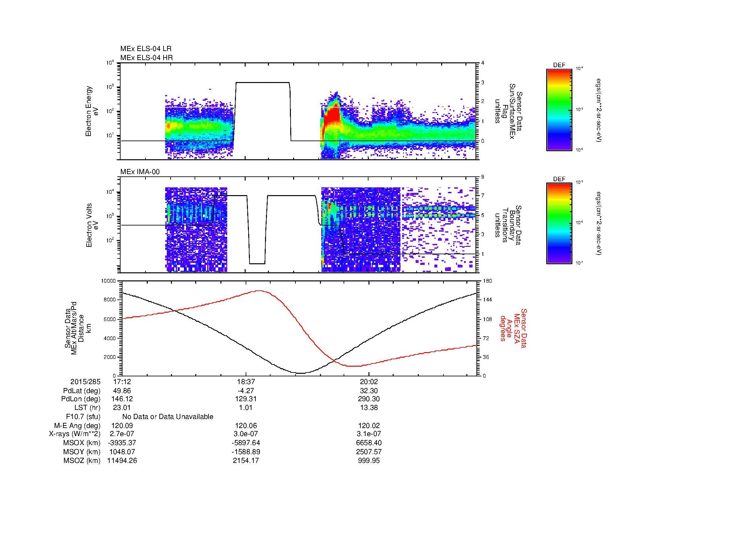Click the MSOX value 6658.40
Image resolution: width=756 pixels, height=534 pixels.
(x=369, y=443)
